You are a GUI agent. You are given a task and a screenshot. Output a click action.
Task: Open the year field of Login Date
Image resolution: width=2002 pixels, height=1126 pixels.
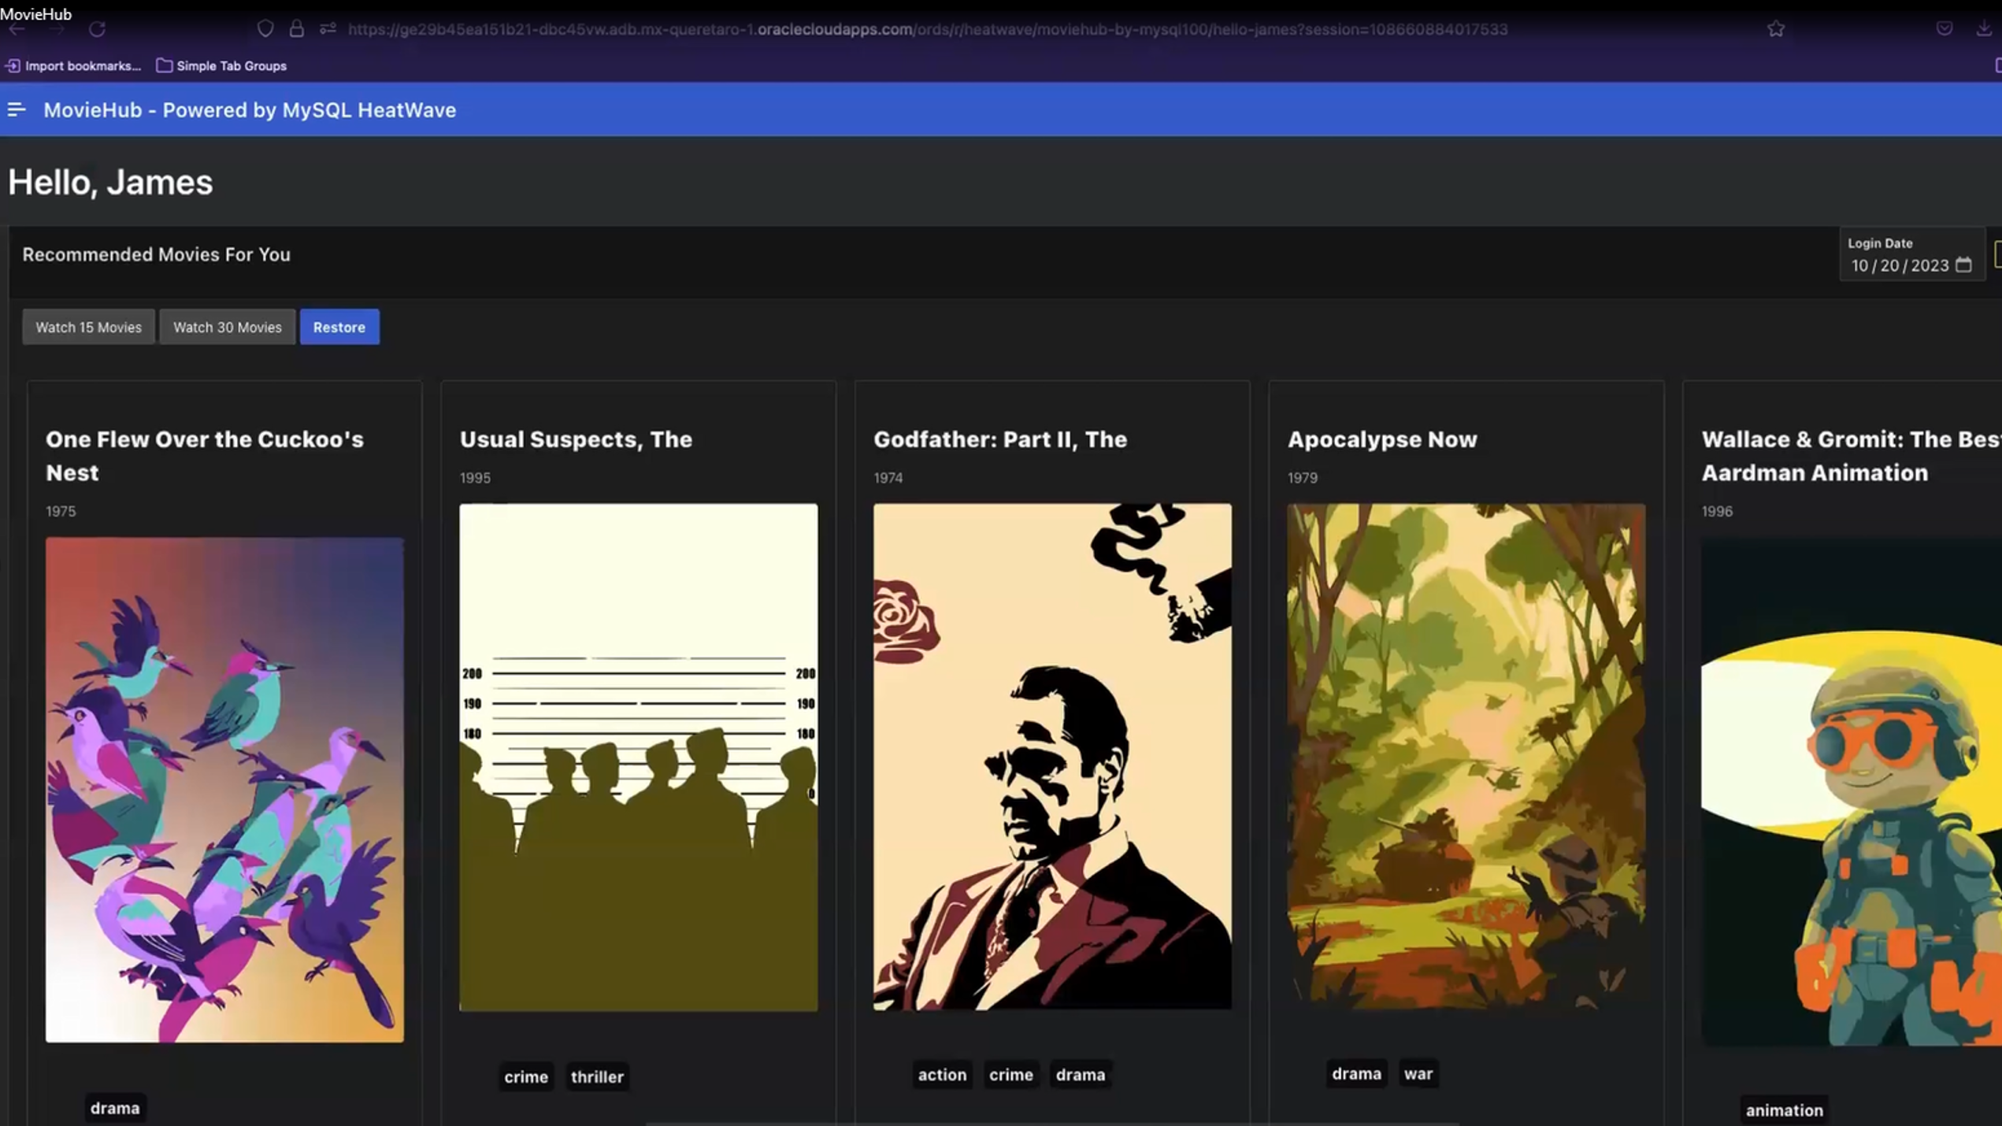1928,265
